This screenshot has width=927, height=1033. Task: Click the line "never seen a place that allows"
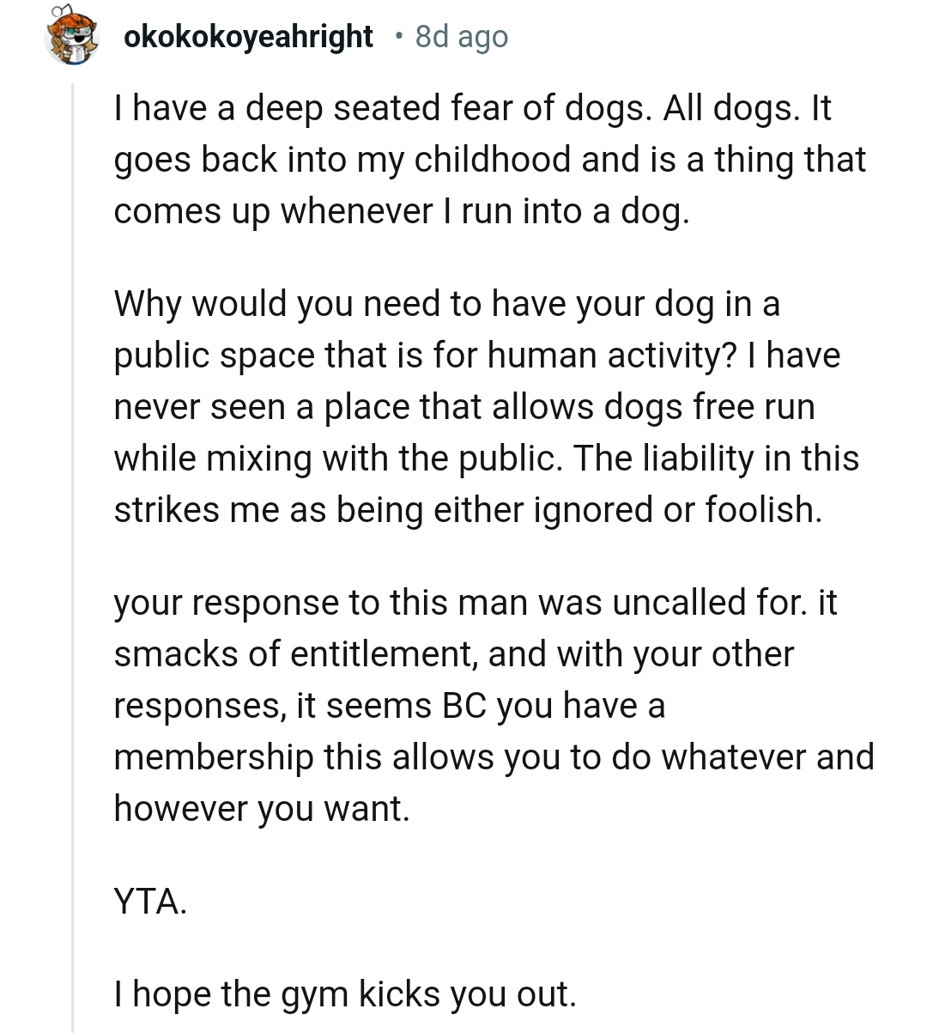[x=463, y=407]
